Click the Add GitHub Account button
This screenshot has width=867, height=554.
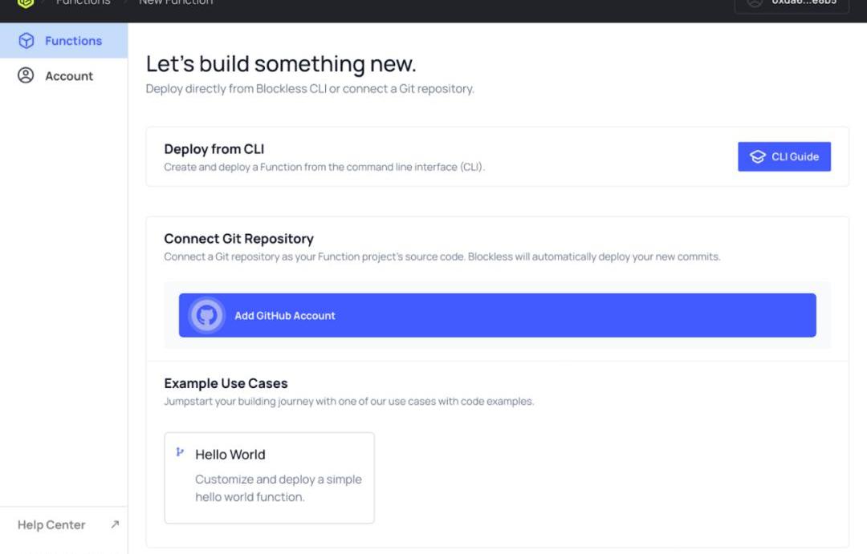click(x=497, y=315)
